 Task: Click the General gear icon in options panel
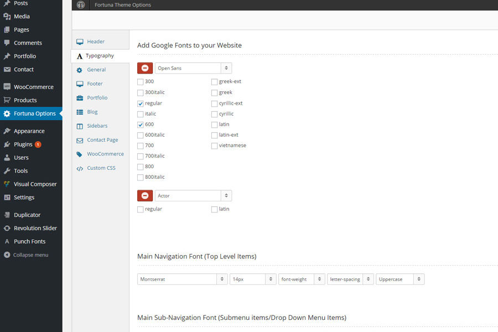(x=79, y=70)
